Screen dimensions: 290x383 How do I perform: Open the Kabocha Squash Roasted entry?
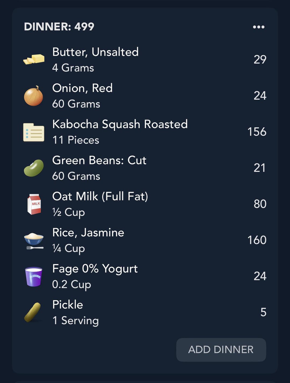tap(145, 132)
